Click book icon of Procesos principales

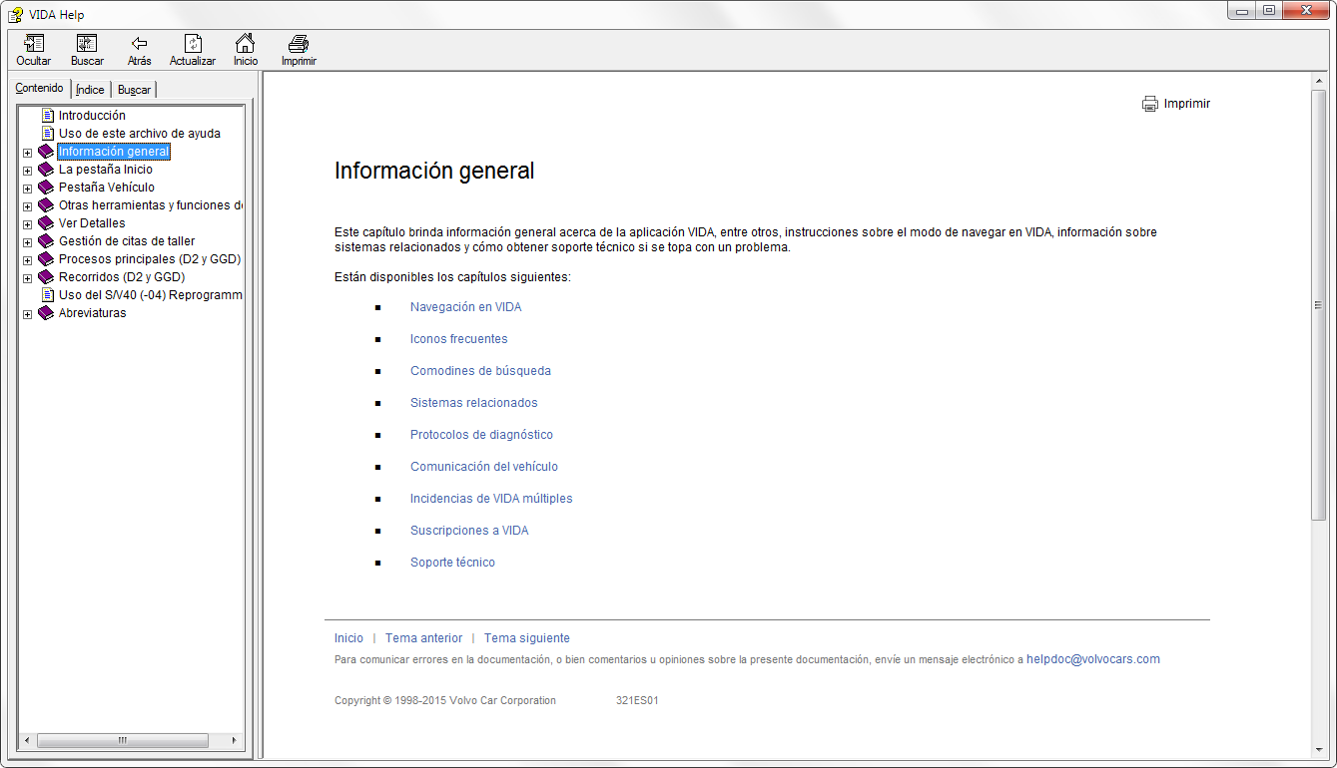point(46,259)
